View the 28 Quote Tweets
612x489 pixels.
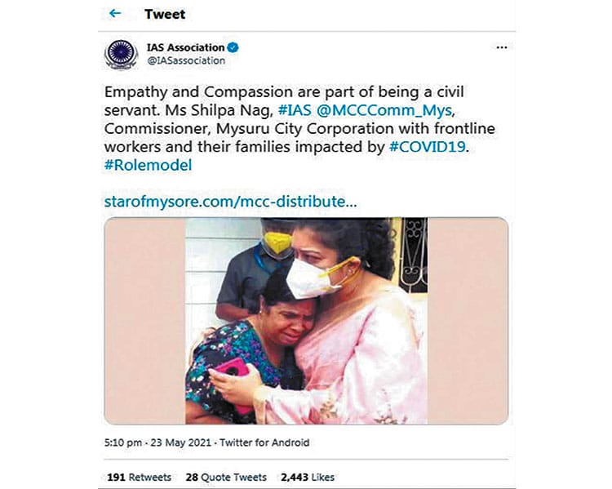point(226,477)
